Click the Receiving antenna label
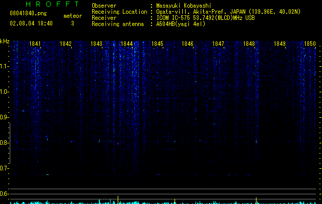Image resolution: width=322 pixels, height=204 pixels. pyautogui.click(x=118, y=24)
